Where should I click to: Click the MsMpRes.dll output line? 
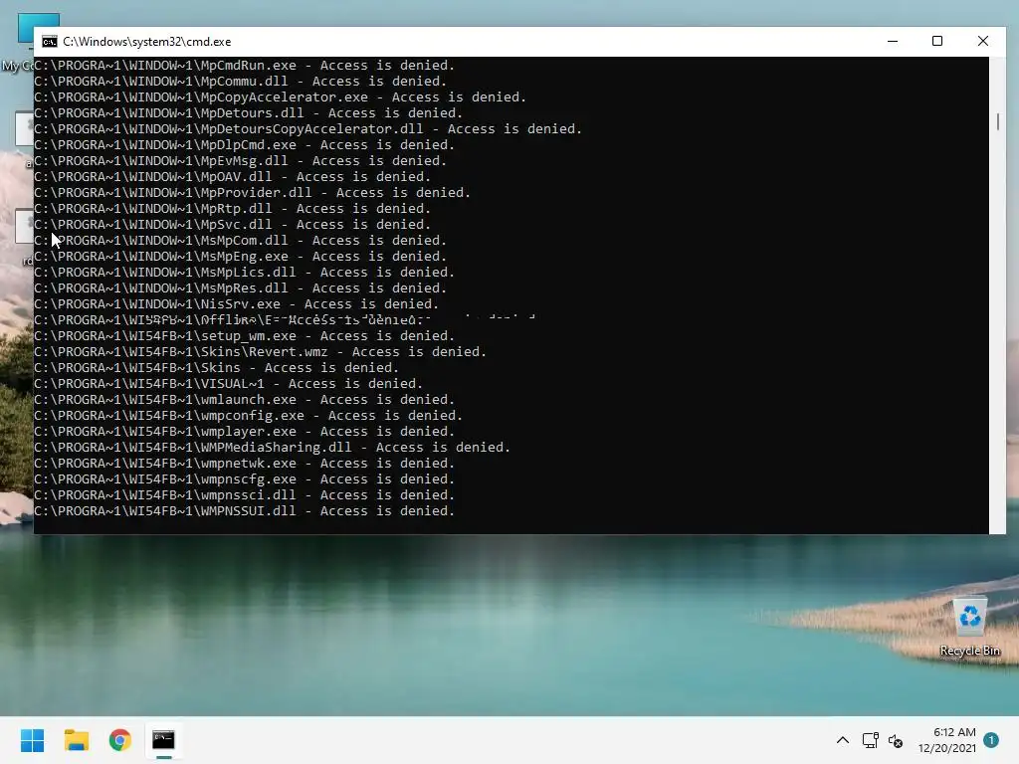[241, 287]
